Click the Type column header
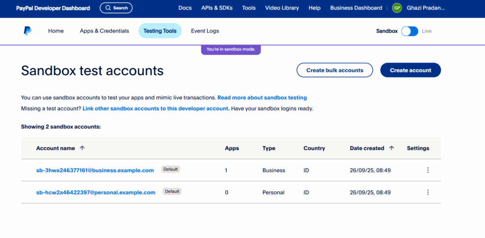 tap(269, 148)
